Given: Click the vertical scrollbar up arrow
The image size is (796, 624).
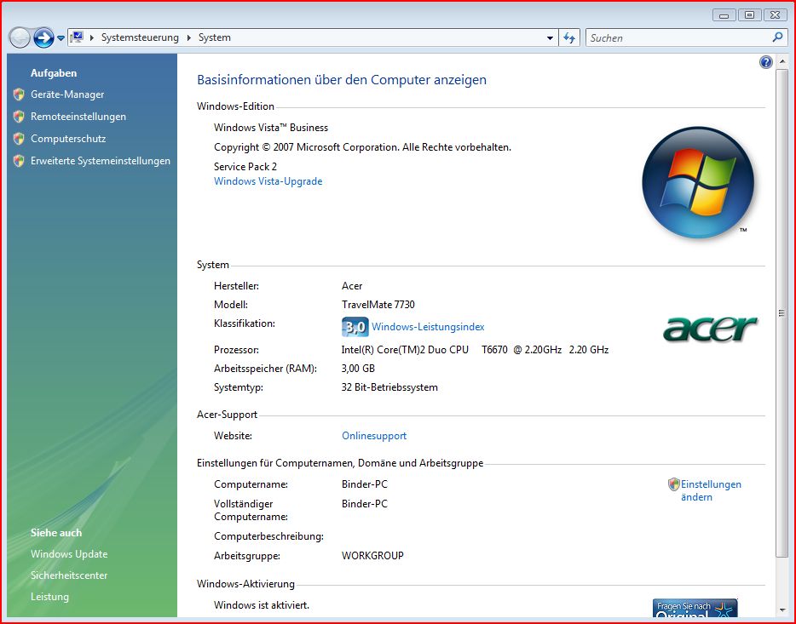Looking at the screenshot, I should (x=782, y=61).
